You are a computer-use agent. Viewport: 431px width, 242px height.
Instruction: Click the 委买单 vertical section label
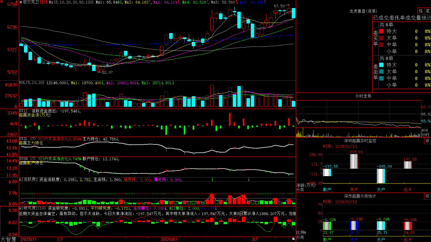(x=376, y=38)
